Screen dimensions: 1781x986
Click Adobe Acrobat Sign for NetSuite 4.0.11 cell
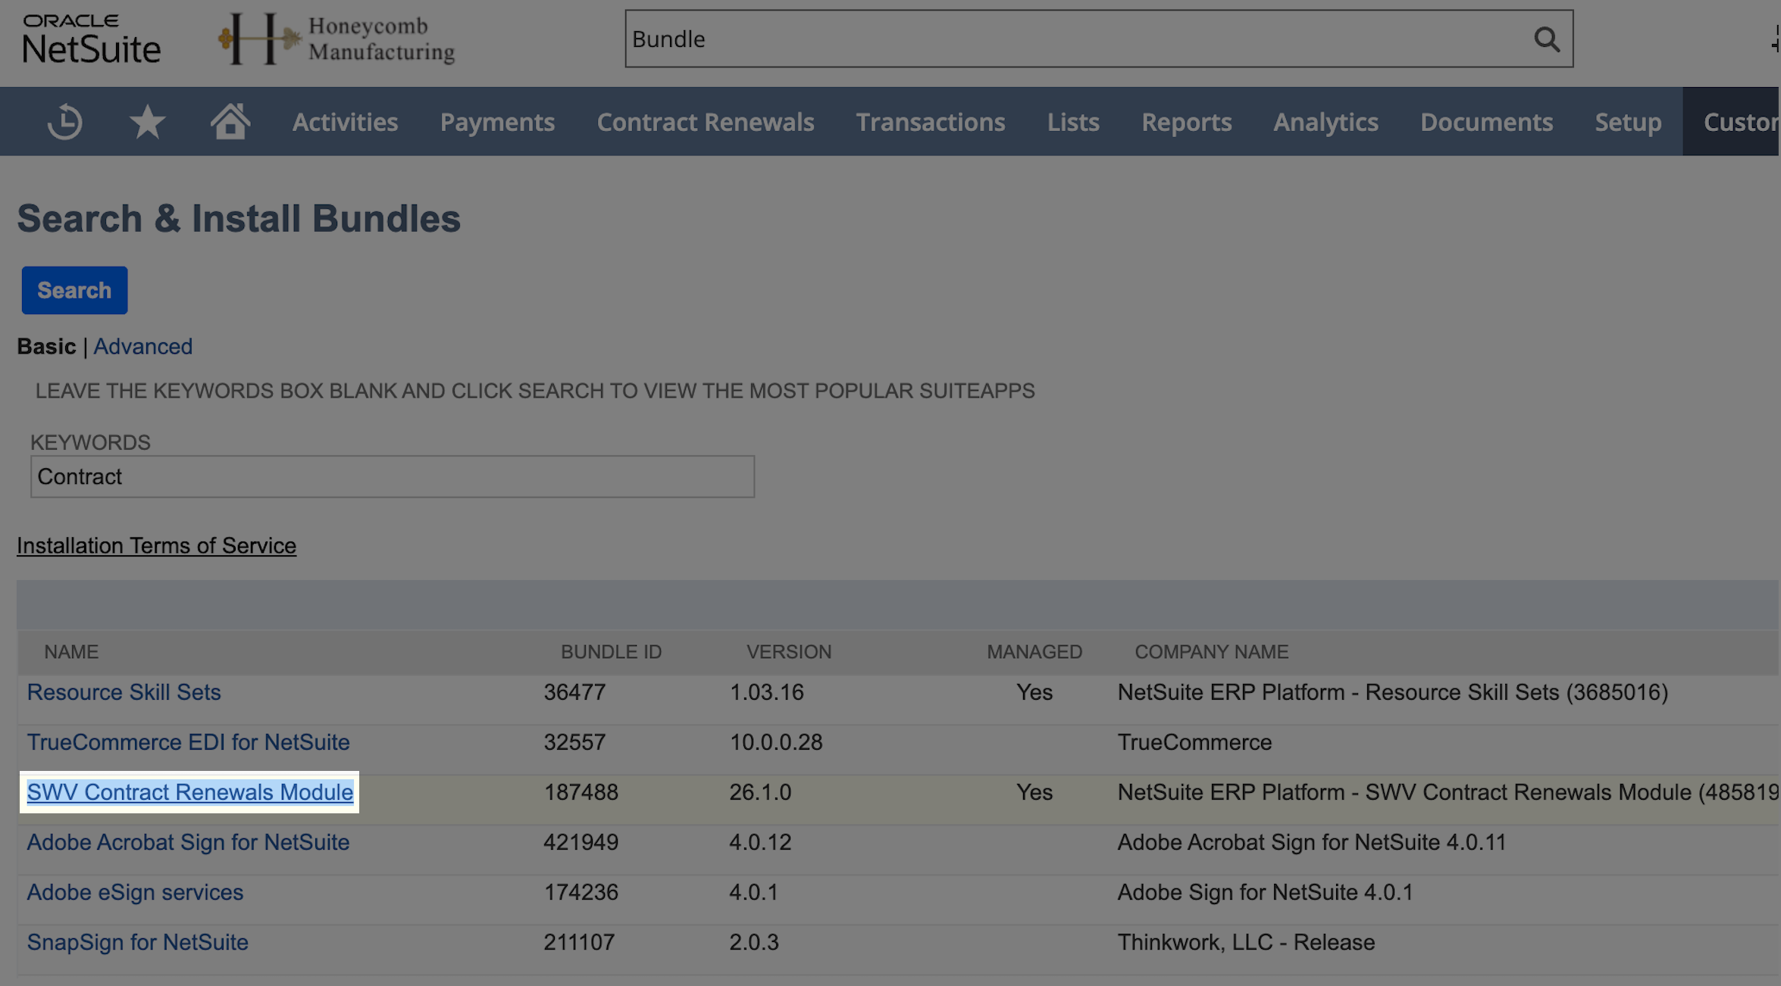pos(1312,842)
